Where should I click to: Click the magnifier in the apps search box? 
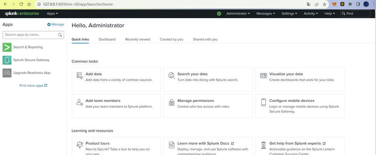click(x=60, y=35)
